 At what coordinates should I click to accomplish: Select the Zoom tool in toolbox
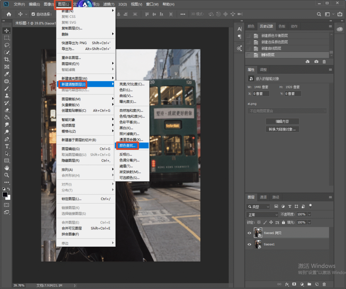click(7, 175)
